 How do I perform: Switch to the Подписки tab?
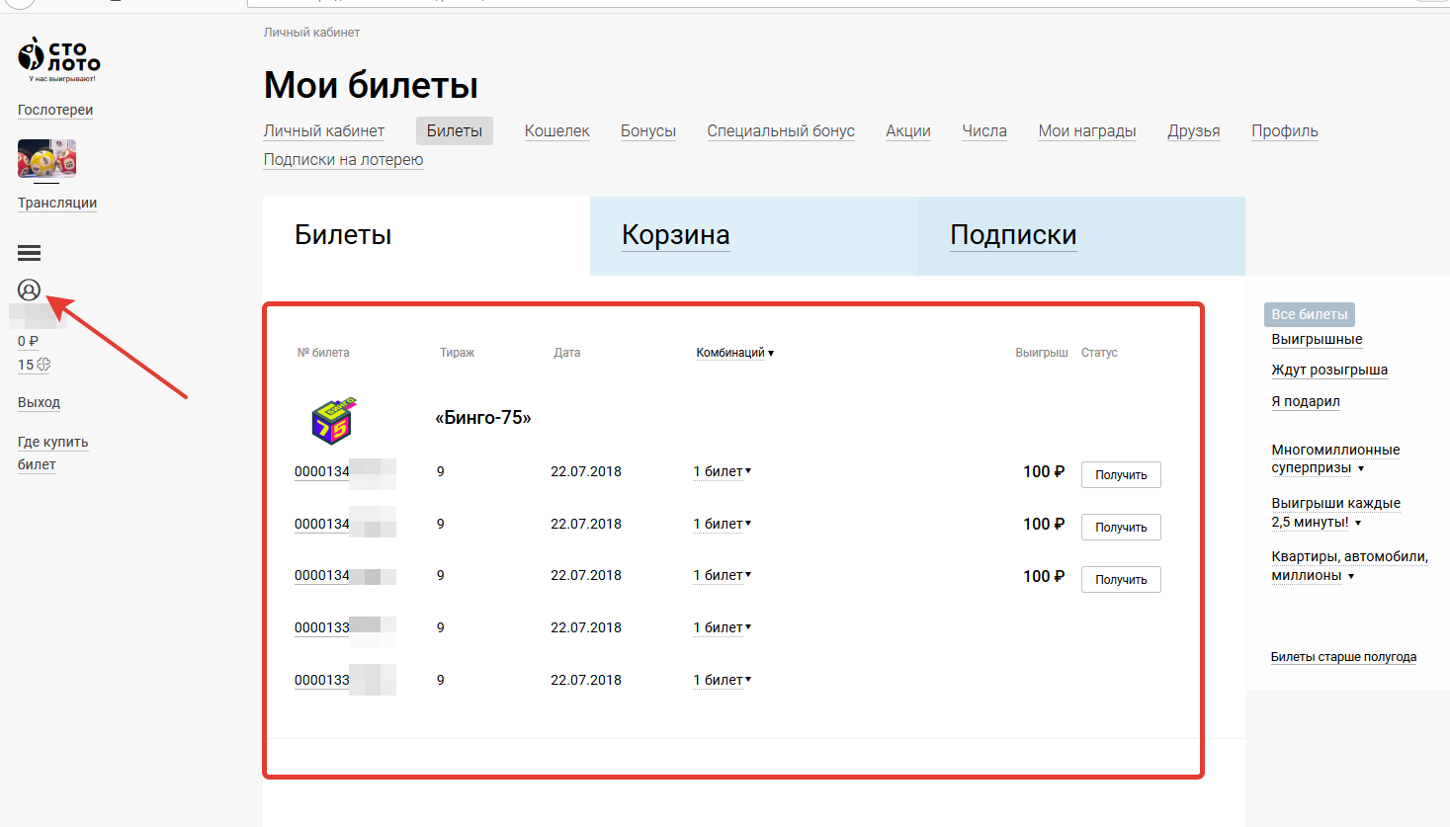click(x=1081, y=235)
